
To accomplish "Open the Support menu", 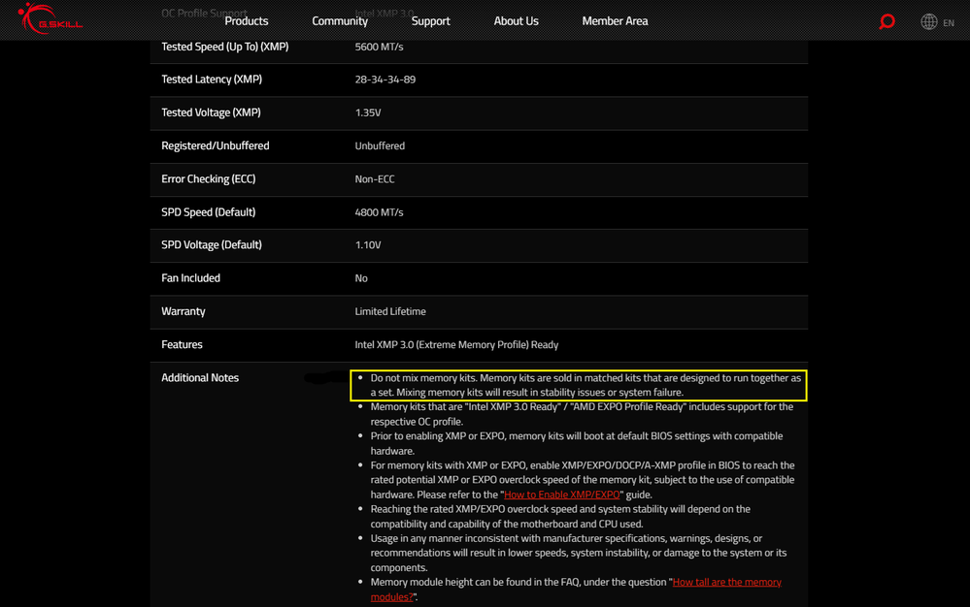I will click(430, 21).
